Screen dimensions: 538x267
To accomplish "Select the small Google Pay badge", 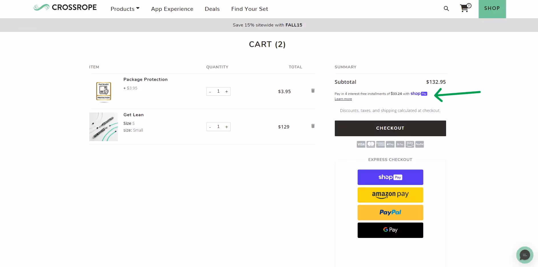I will coord(400,144).
